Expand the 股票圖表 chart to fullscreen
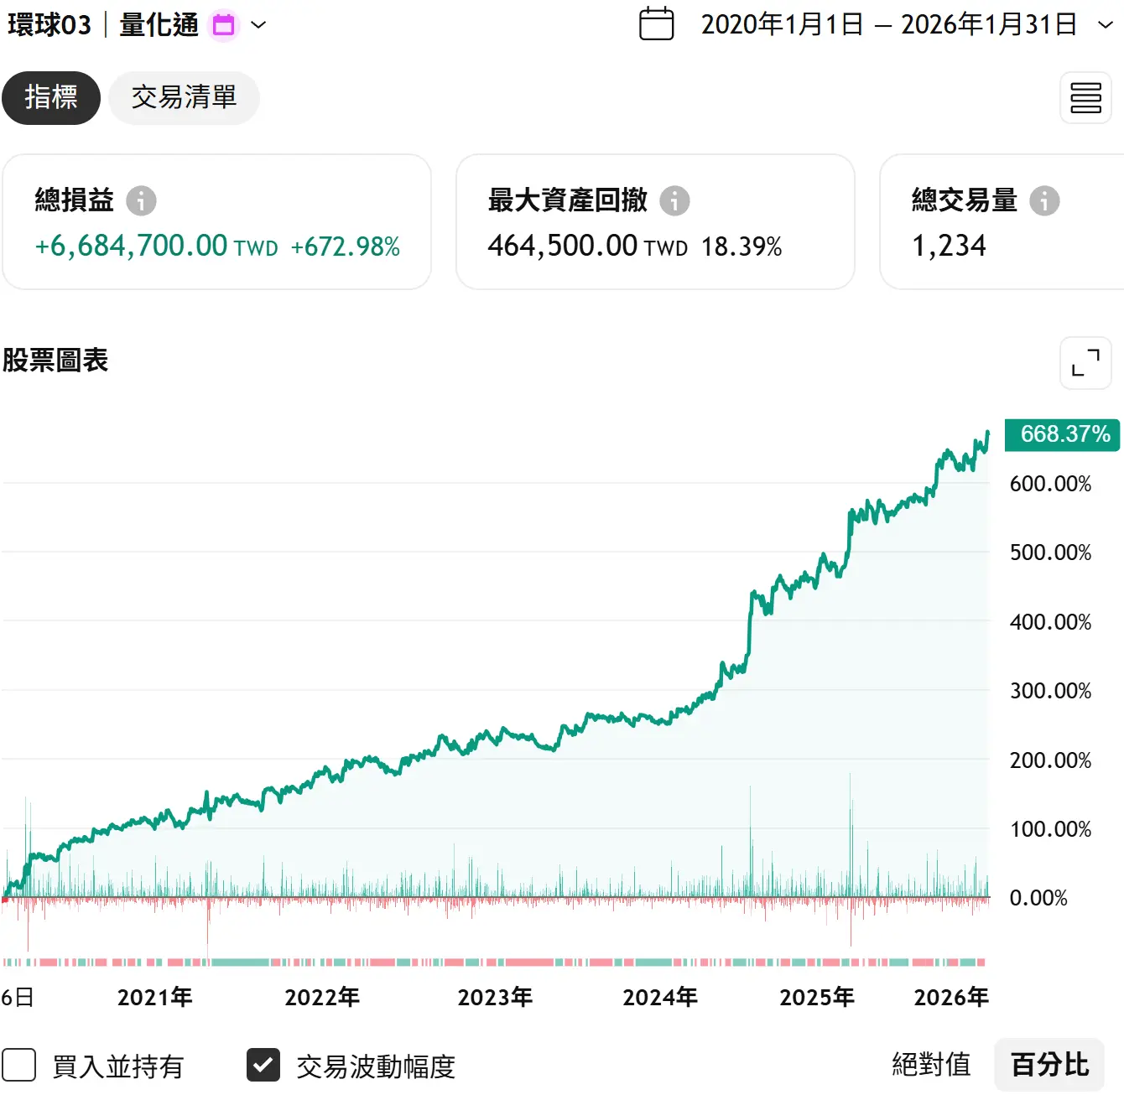Screen dimensions: 1124x1100 1085,363
